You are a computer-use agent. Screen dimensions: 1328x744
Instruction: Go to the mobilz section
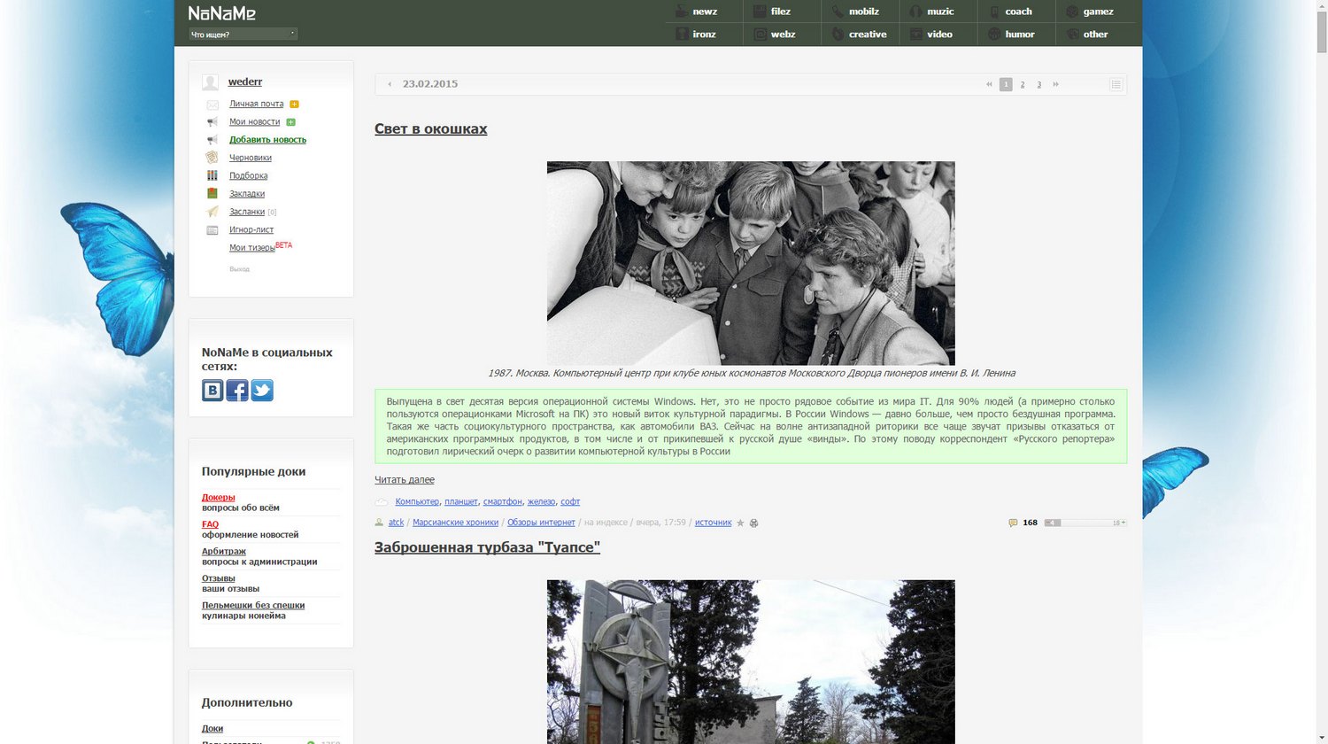(864, 12)
